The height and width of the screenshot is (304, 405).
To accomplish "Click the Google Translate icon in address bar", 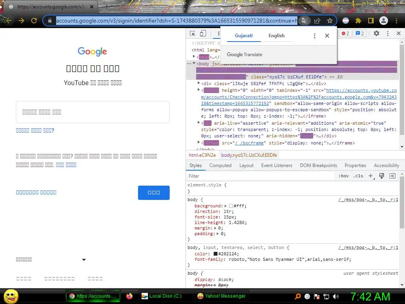I will (304, 21).
